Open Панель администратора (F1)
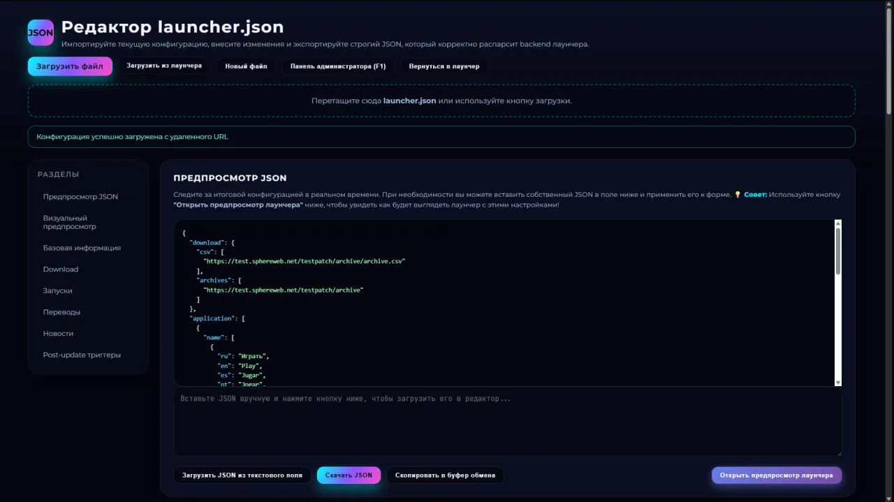 click(338, 66)
